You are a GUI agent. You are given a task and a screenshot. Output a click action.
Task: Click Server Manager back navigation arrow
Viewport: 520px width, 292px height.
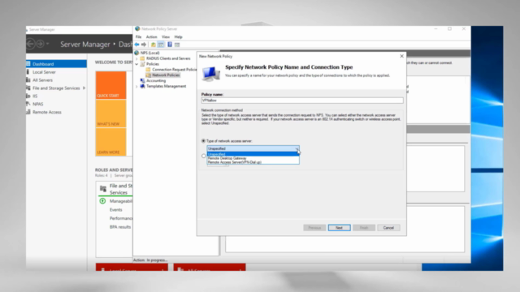tap(31, 44)
